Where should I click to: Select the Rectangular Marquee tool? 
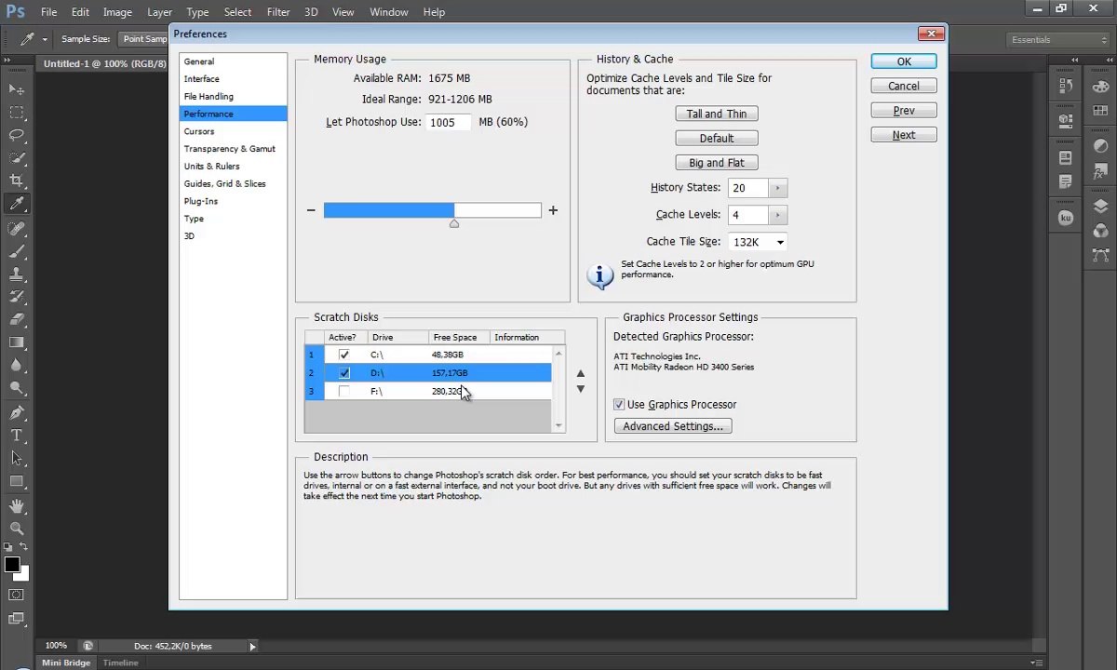click(x=17, y=112)
